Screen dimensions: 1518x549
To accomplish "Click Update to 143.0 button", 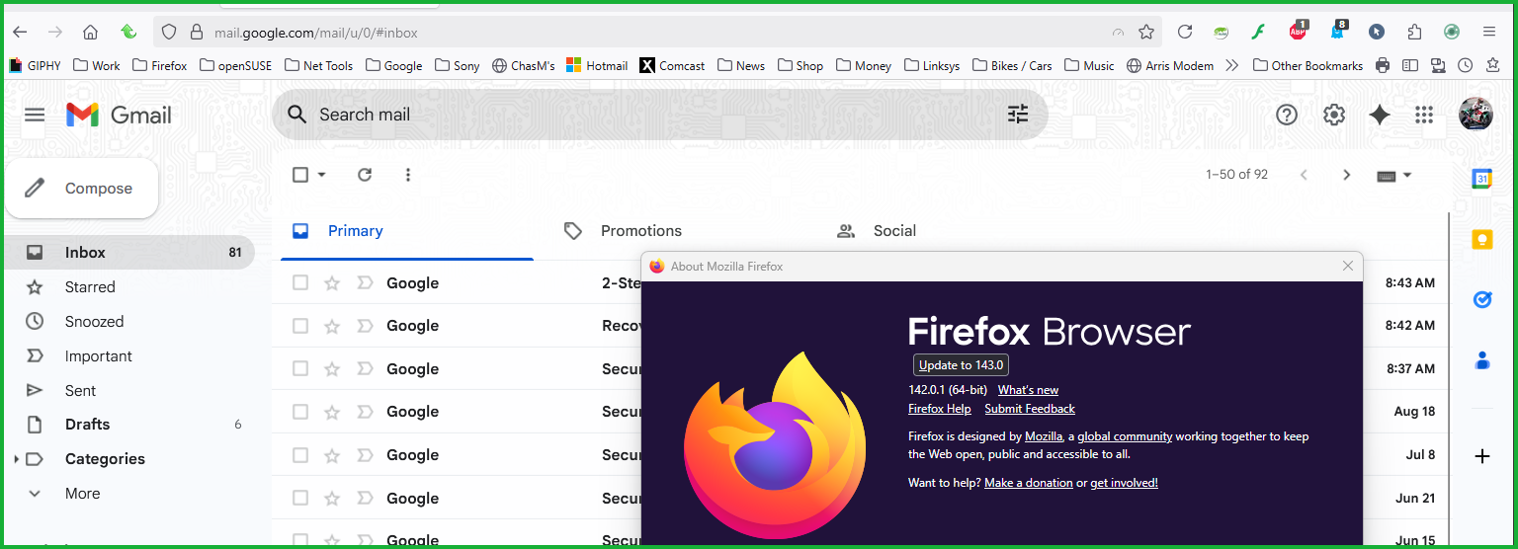I will tap(961, 364).
